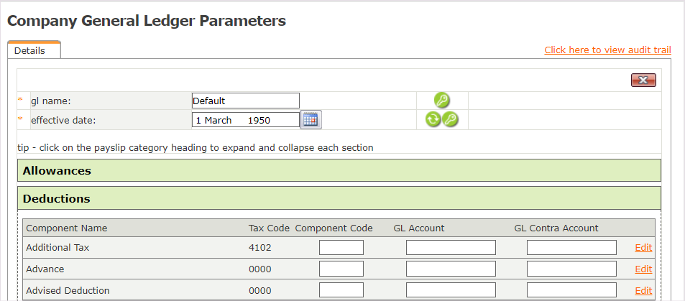The image size is (685, 301).
Task: Click GL Contra Account field for Advised Deduction
Action: 571,291
